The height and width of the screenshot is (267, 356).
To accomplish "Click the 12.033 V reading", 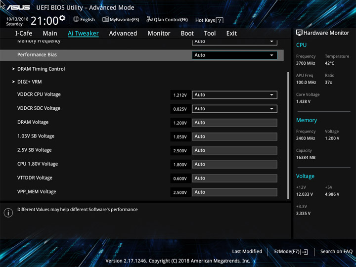I will click(305, 194).
